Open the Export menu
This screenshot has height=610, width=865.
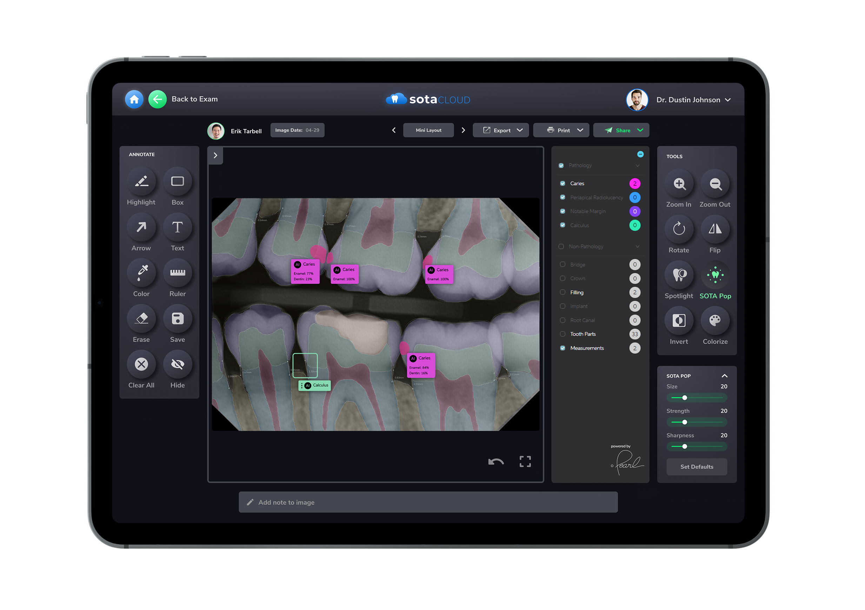[x=501, y=130]
